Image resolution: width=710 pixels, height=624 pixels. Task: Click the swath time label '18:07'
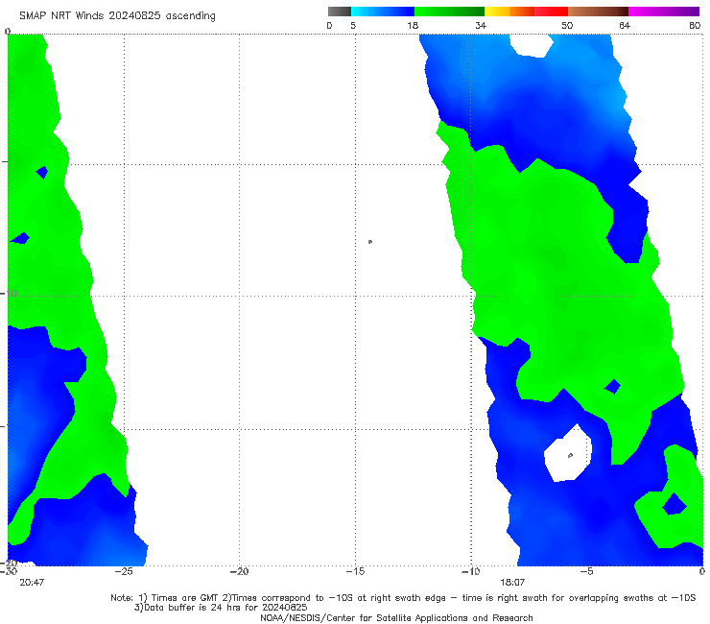[x=512, y=583]
